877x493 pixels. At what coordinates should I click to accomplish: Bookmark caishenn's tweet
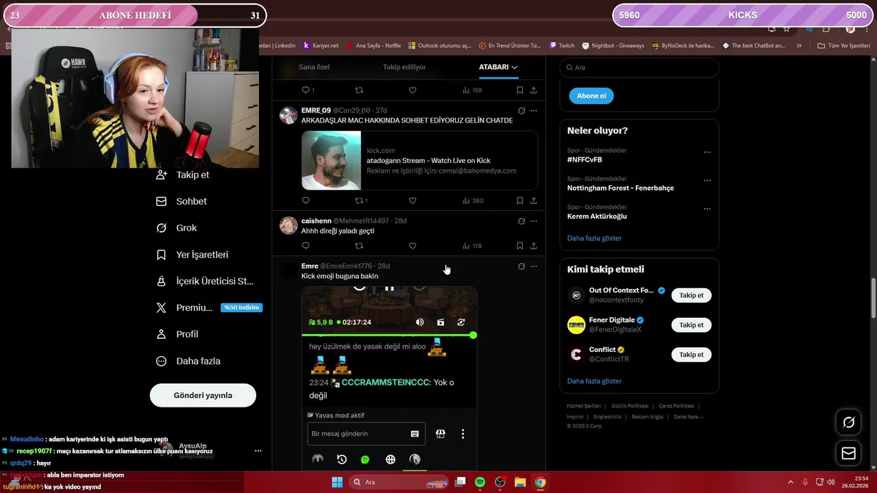pyautogui.click(x=519, y=246)
